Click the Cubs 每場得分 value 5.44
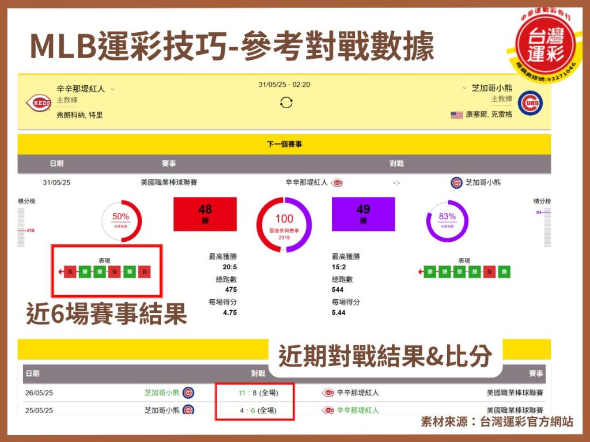590x442 pixels. [339, 313]
